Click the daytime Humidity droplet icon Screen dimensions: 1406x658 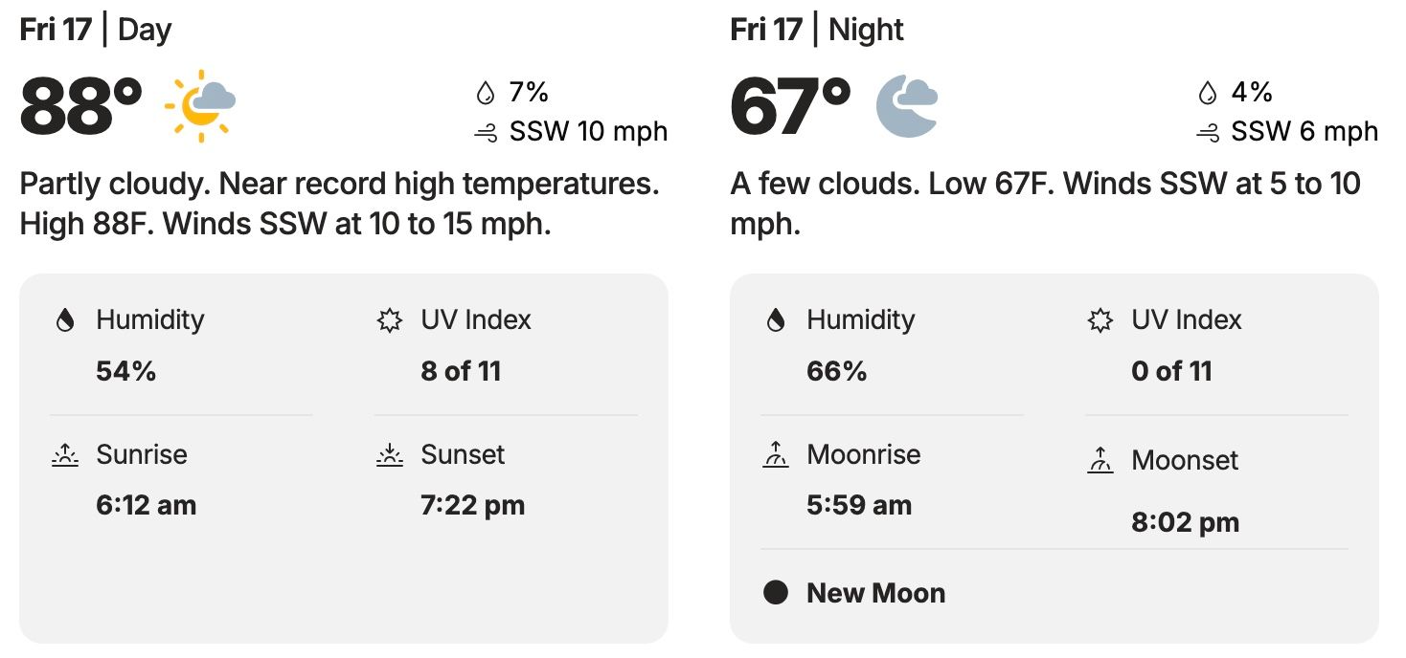pyautogui.click(x=65, y=320)
